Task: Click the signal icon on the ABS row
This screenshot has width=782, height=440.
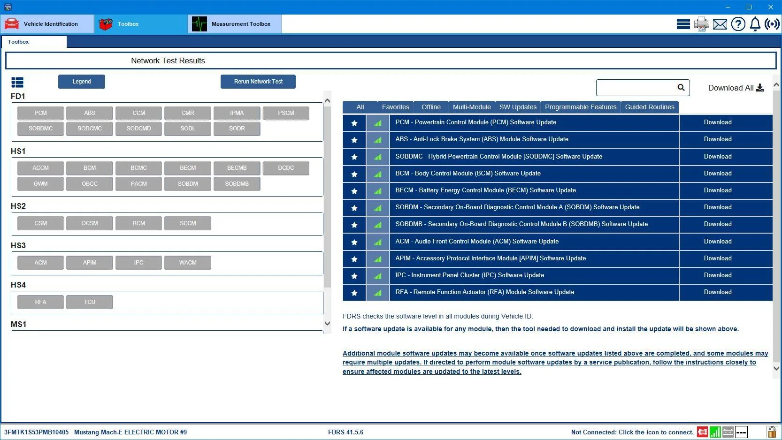Action: (x=378, y=140)
